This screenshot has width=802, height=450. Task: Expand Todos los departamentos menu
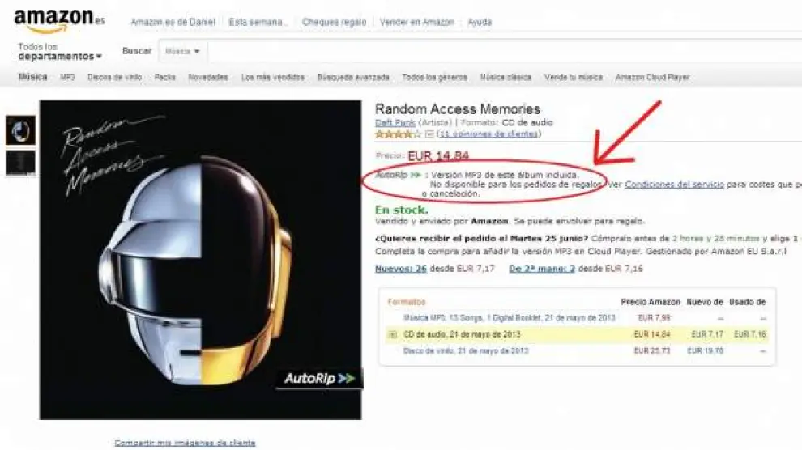coord(60,51)
